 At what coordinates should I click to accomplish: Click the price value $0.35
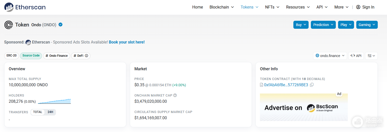click(139, 85)
